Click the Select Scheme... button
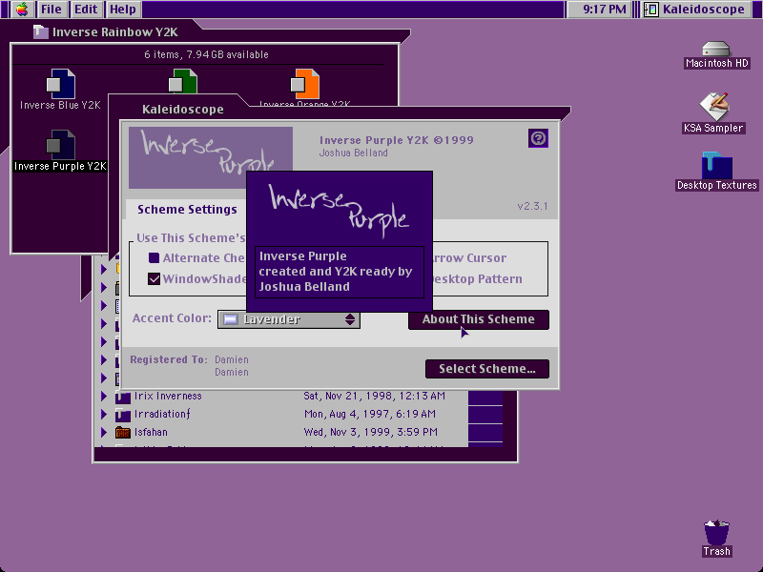 [x=487, y=369]
